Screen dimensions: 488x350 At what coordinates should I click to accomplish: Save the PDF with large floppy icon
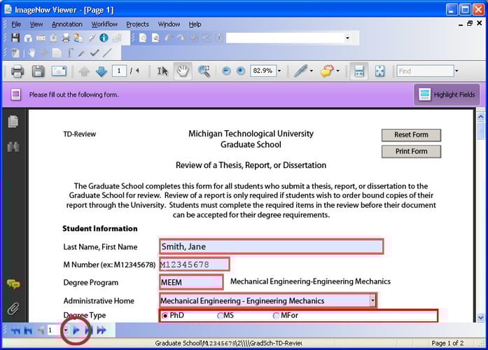[38, 71]
